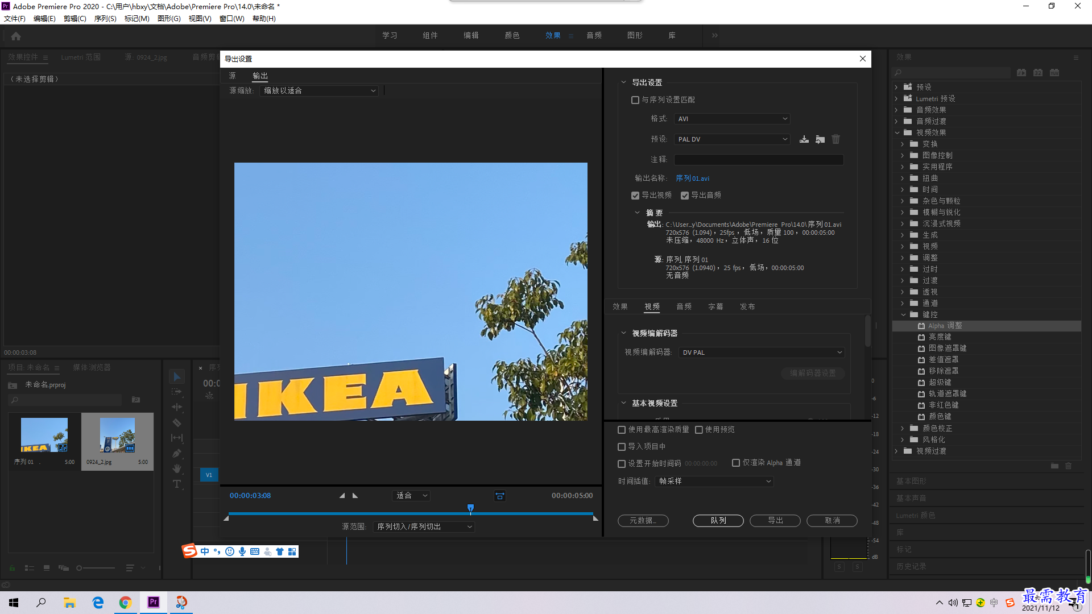The height and width of the screenshot is (614, 1092).
Task: Select the Pen tool in Tools panel
Action: pos(177,454)
